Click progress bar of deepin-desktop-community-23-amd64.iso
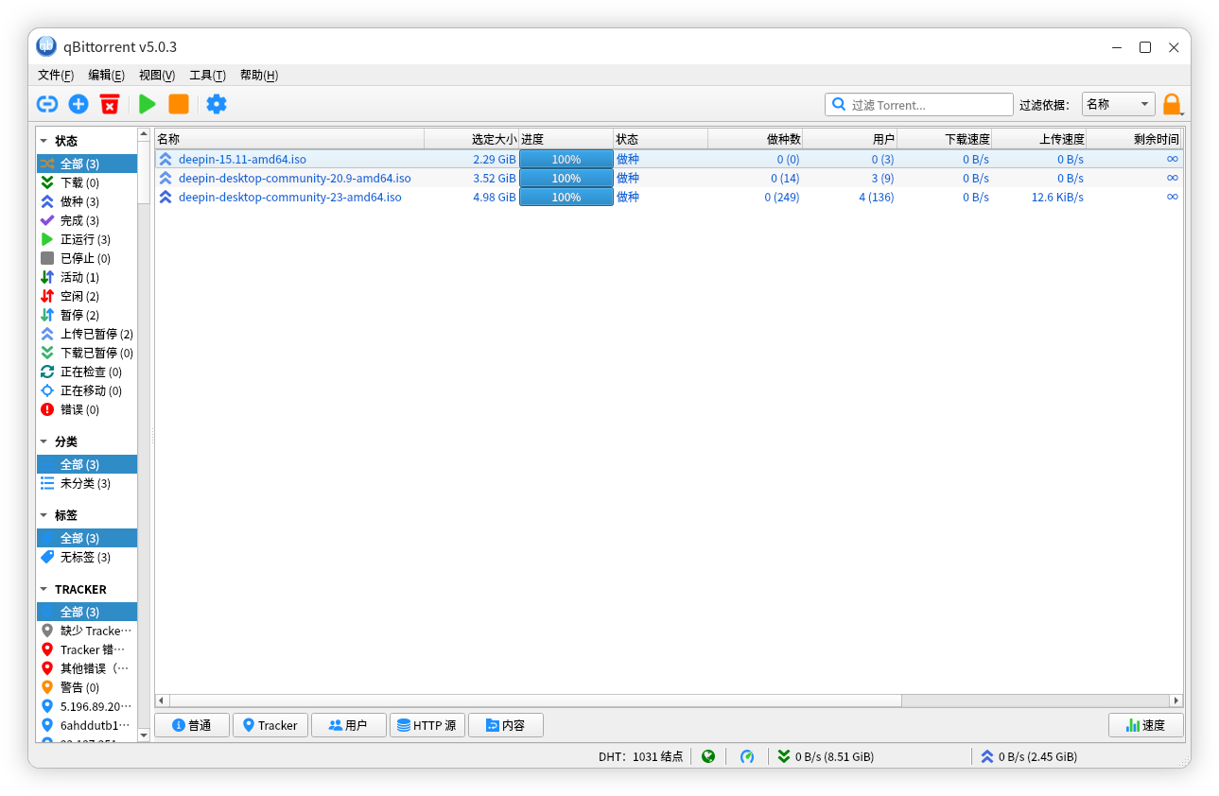Screen dimensions: 1219x796 coord(566,197)
